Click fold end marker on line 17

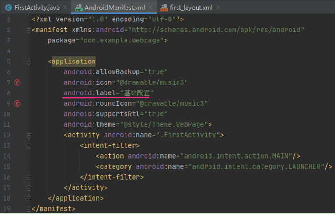click(x=29, y=188)
